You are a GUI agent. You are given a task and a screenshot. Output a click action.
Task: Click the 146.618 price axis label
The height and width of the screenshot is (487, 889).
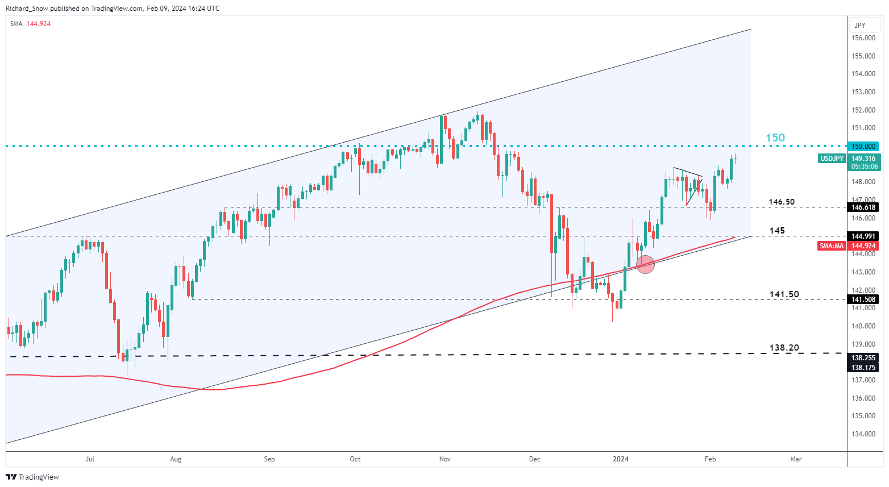(863, 207)
